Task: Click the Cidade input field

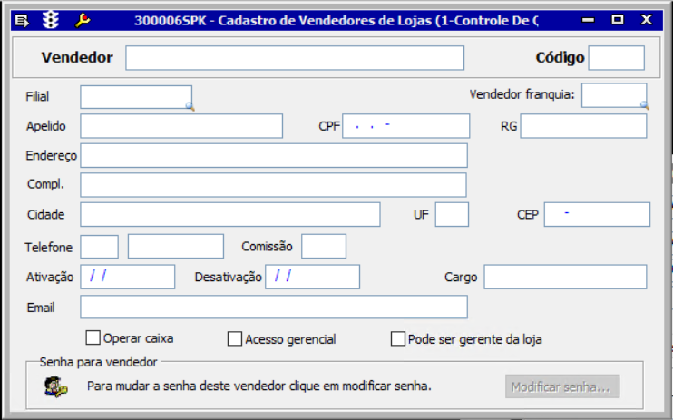Action: pos(230,214)
